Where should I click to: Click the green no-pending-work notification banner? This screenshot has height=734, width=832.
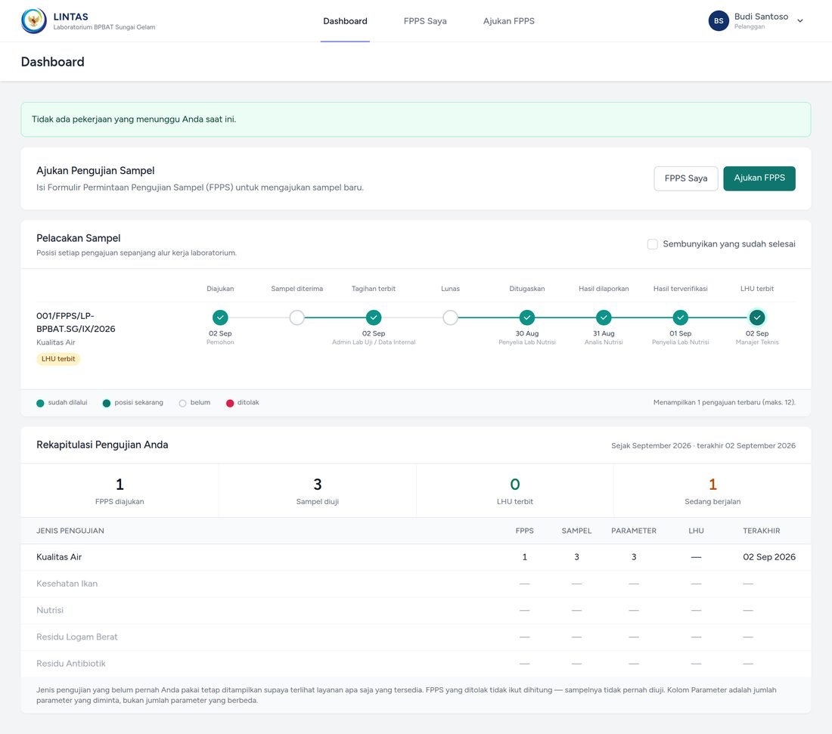(x=416, y=119)
